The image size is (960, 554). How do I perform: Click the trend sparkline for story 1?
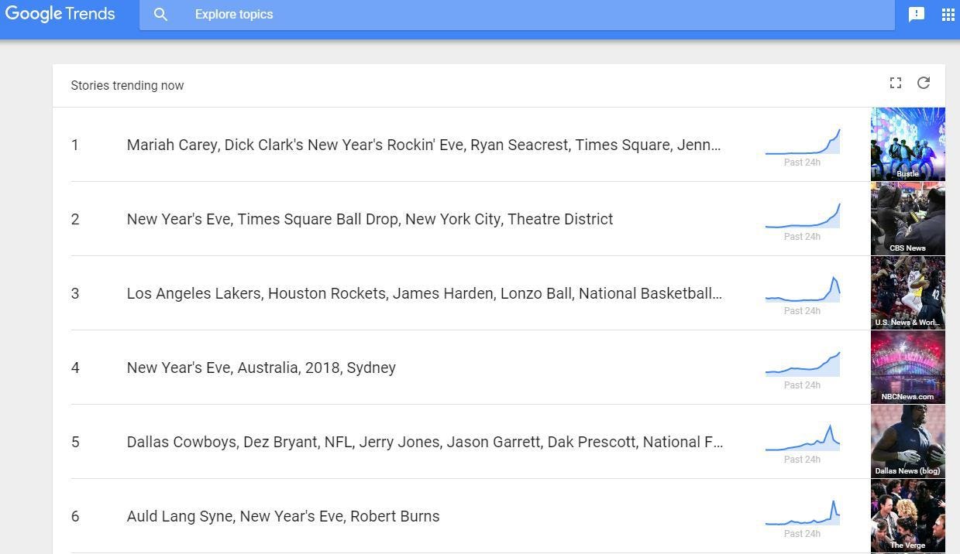tap(803, 144)
